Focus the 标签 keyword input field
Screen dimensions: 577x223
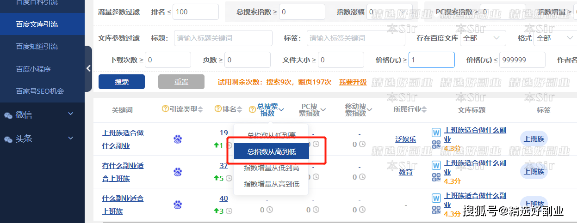pyautogui.click(x=356, y=38)
